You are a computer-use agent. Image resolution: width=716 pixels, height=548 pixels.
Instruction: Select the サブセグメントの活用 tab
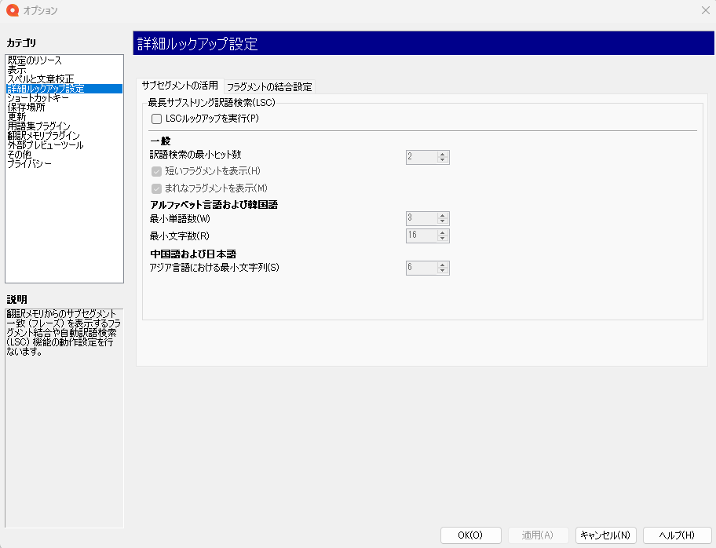tap(180, 86)
